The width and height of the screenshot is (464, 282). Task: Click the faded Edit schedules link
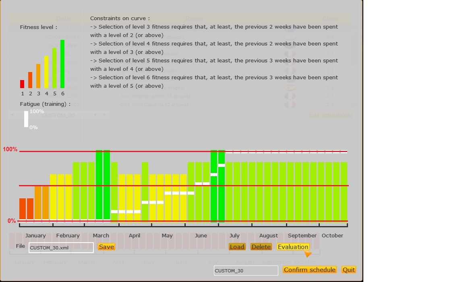(329, 115)
